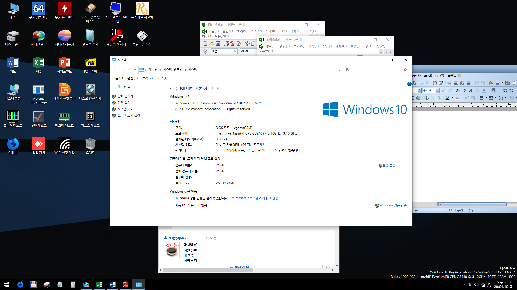Click the refresh button in System address bar
Image resolution: width=517 pixels, height=290 pixels.
[347, 70]
